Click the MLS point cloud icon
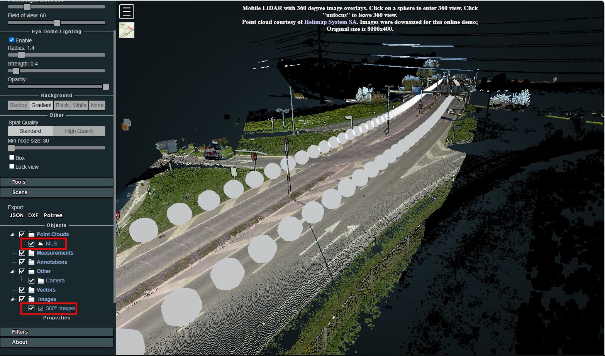The image size is (605, 356). [x=41, y=243]
